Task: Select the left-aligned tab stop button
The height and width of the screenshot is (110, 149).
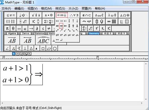Action: [14, 54]
